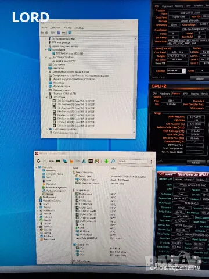Select the first 13th Gen Intel Core processor
The height and width of the screenshot is (279, 209).
[74, 101]
